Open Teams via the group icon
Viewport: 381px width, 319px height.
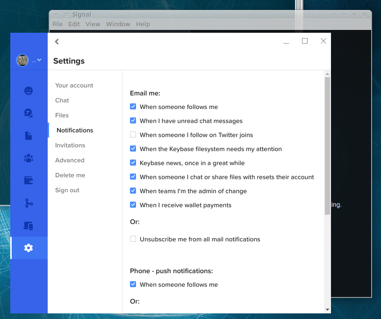[x=29, y=158]
